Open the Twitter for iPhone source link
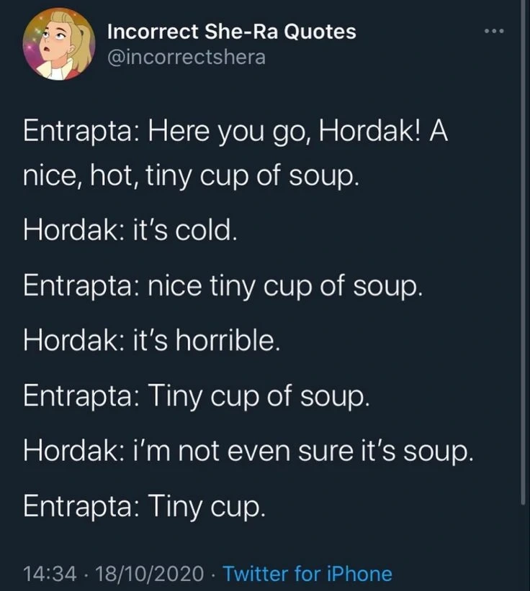The height and width of the screenshot is (591, 530). pyautogui.click(x=307, y=574)
